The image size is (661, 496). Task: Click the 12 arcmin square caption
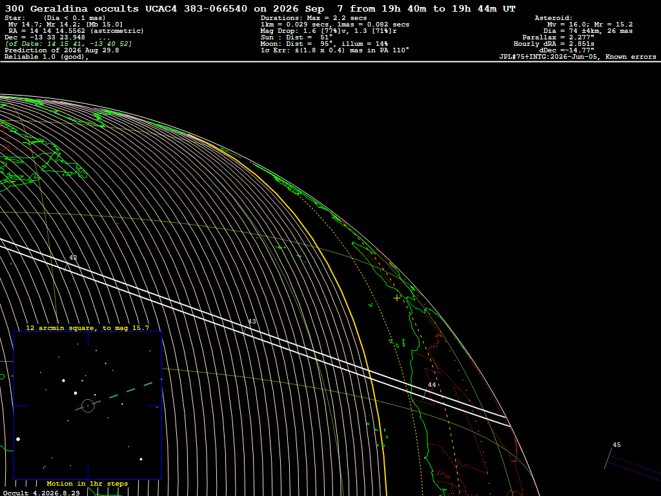click(x=87, y=327)
